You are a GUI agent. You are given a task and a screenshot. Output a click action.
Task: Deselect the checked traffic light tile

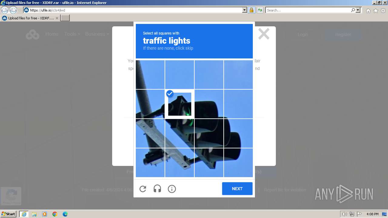pos(179,104)
